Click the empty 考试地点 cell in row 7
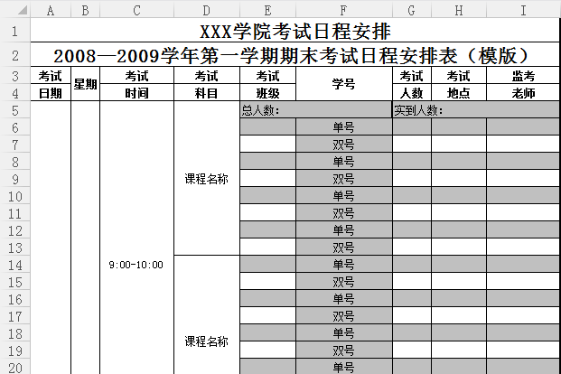Image resolution: width=561 pixels, height=374 pixels. coord(458,145)
